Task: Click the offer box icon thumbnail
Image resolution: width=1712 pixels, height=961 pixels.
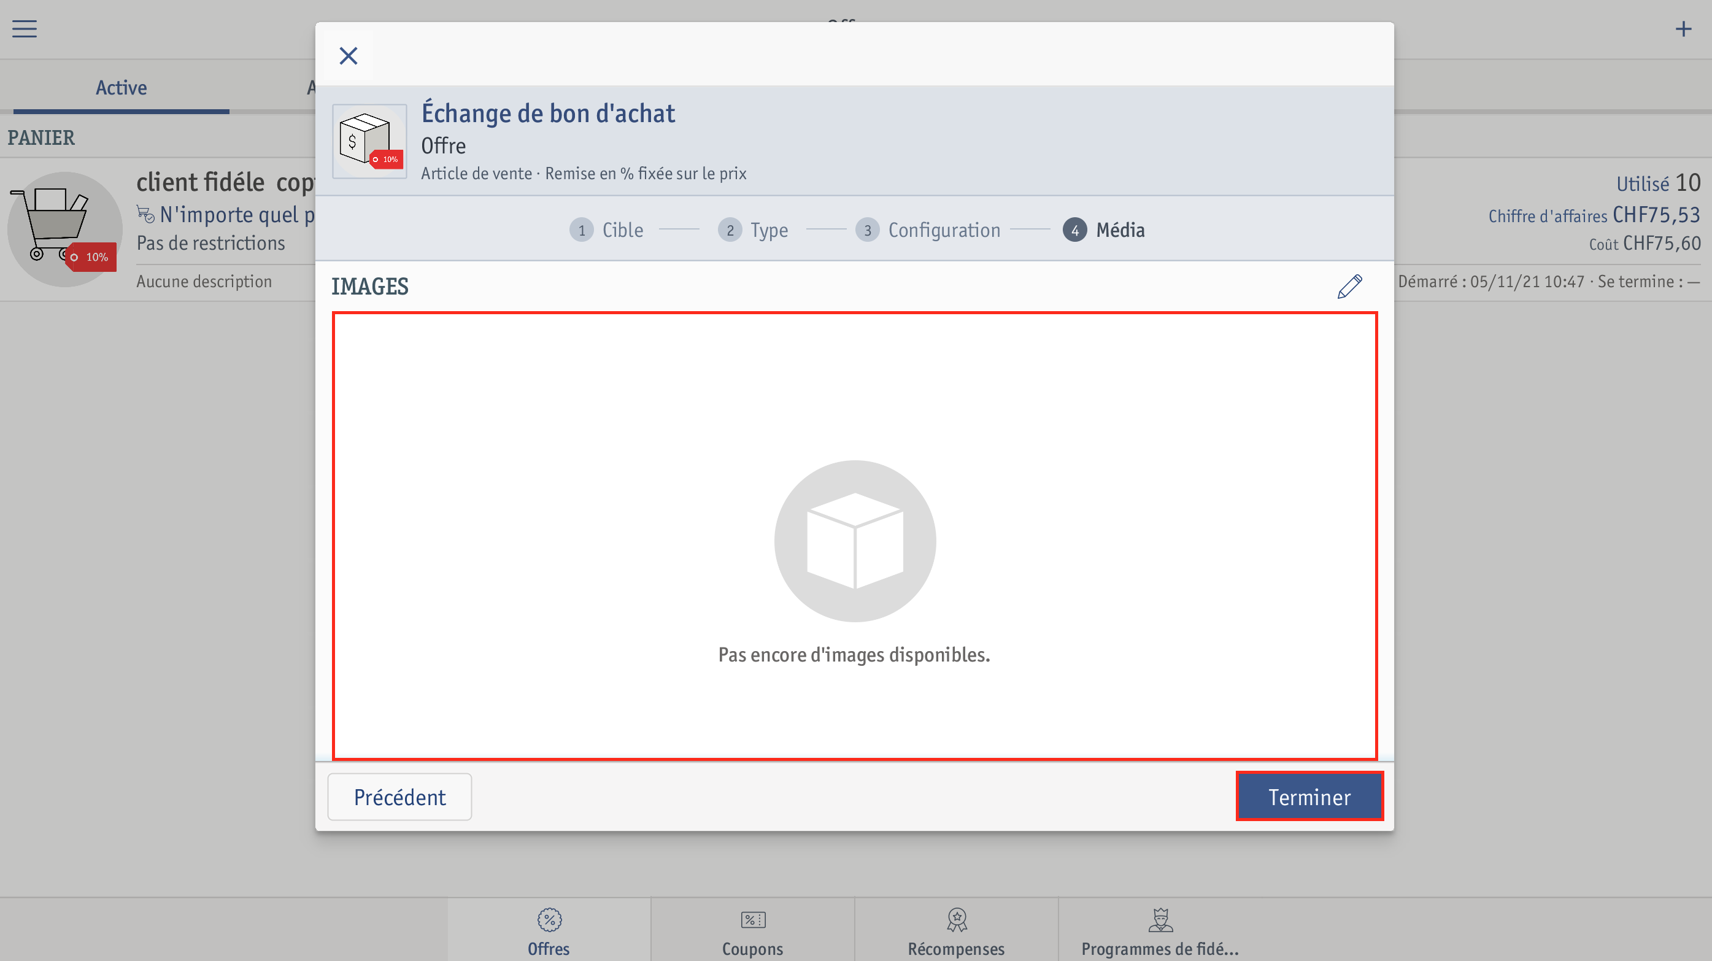Action: (x=369, y=141)
